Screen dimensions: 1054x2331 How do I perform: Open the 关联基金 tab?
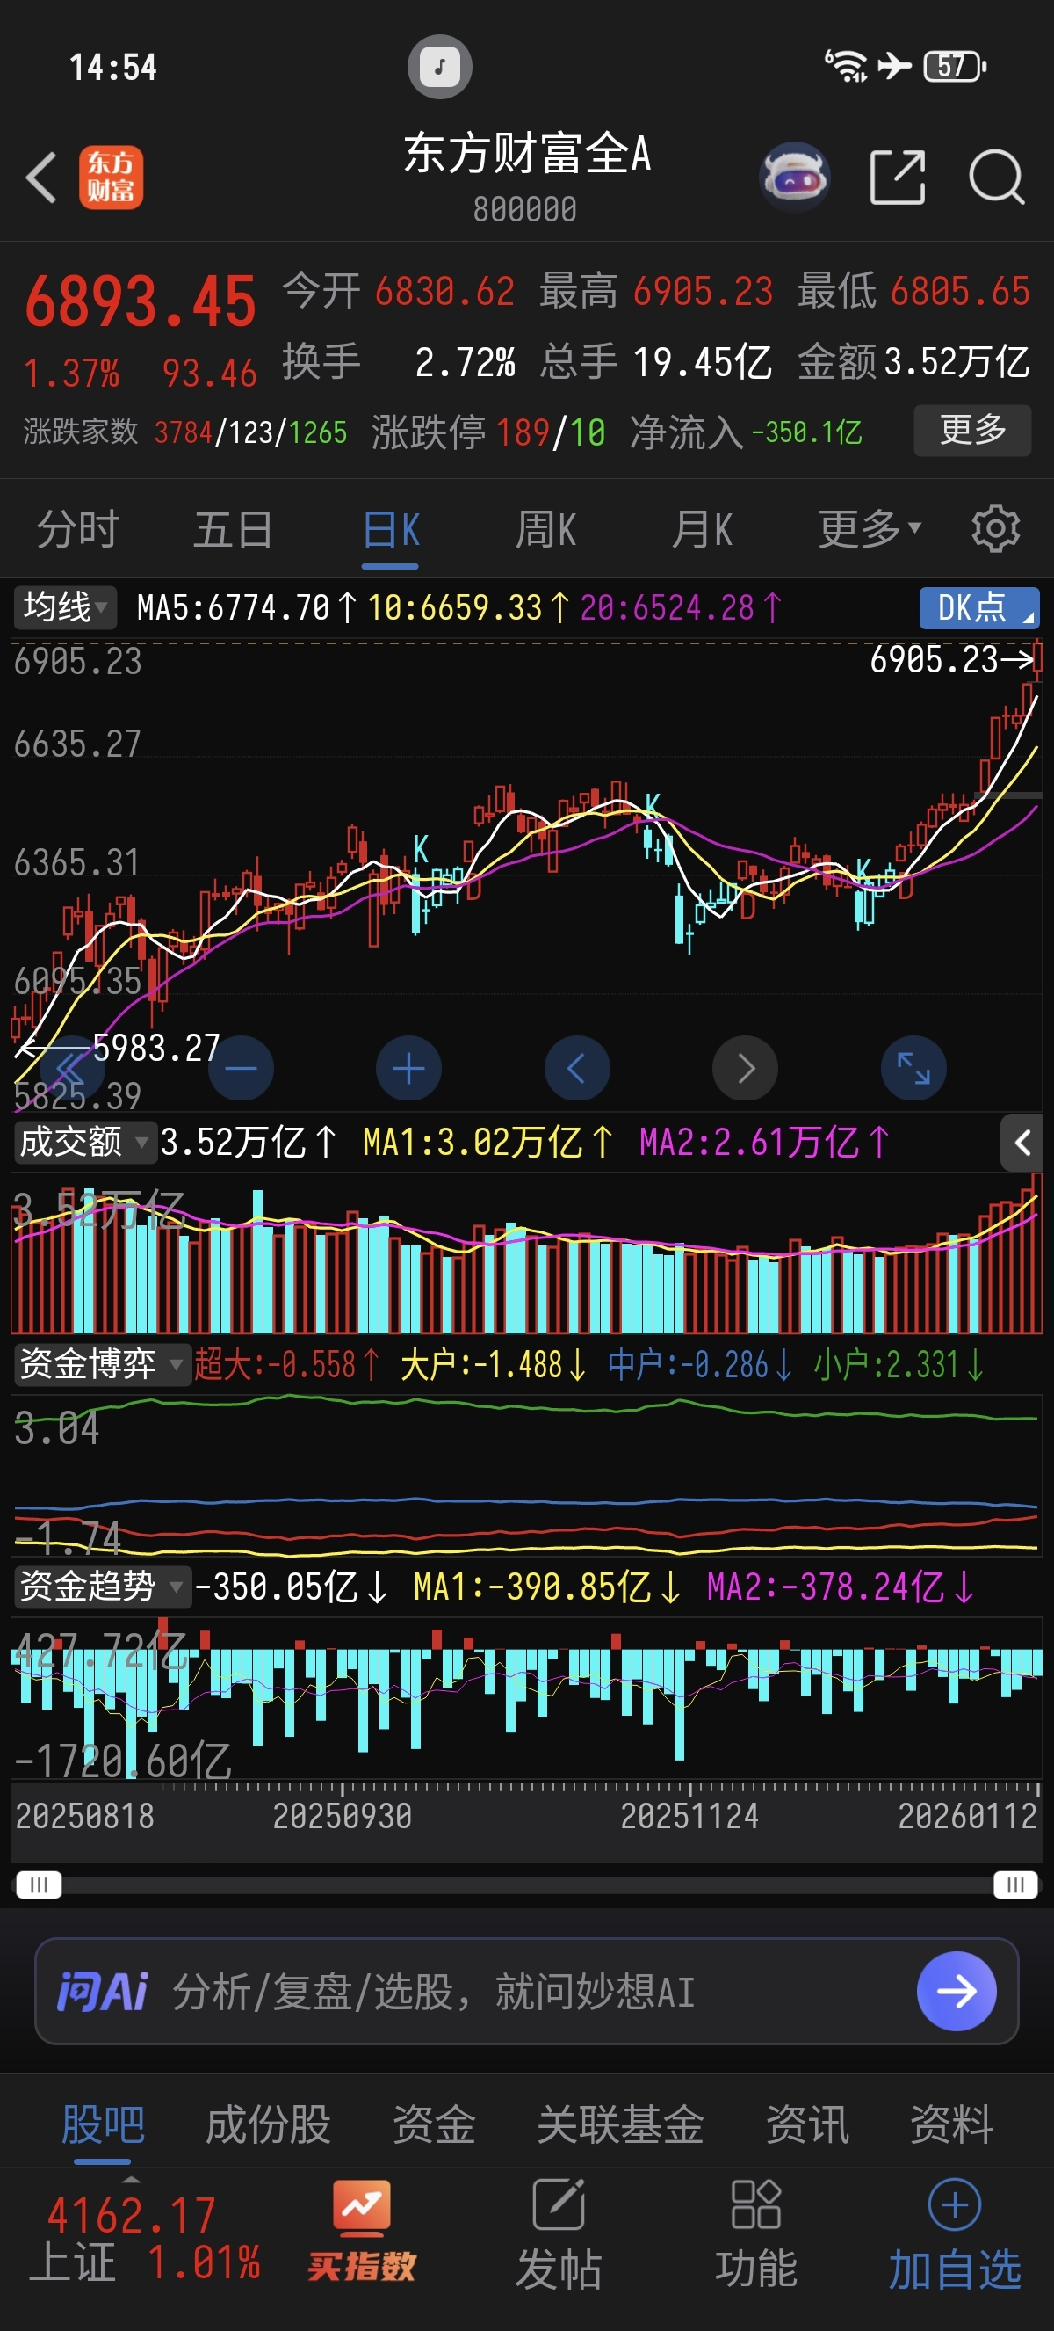(x=620, y=2124)
